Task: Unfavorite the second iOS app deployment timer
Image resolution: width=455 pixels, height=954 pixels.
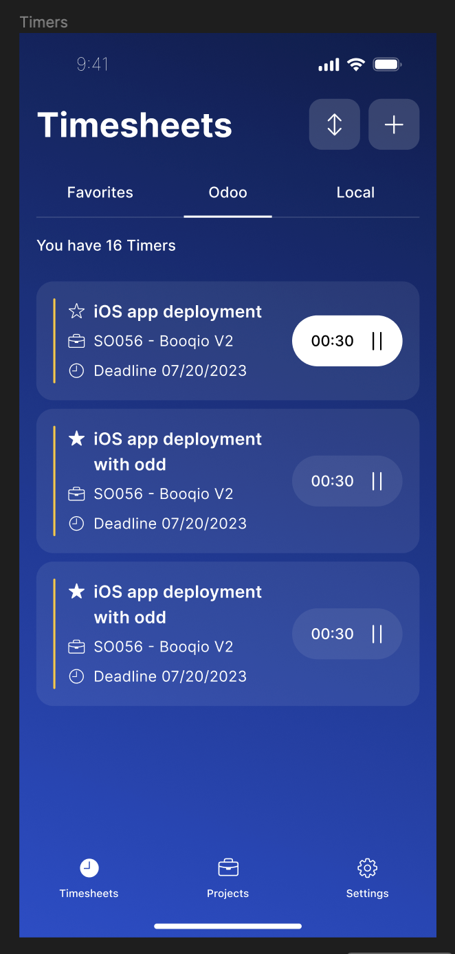Action: [76, 439]
